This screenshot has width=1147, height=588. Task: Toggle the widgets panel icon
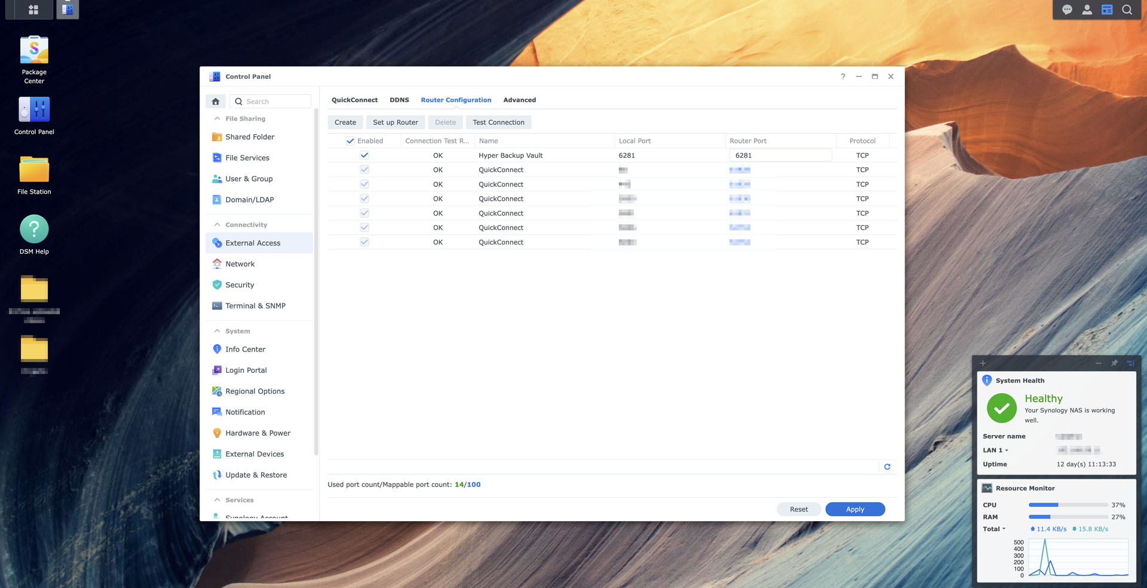pos(1107,10)
